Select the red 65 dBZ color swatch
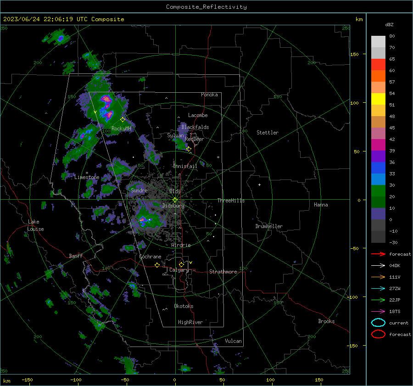The height and width of the screenshot is (386, 413). click(x=378, y=64)
